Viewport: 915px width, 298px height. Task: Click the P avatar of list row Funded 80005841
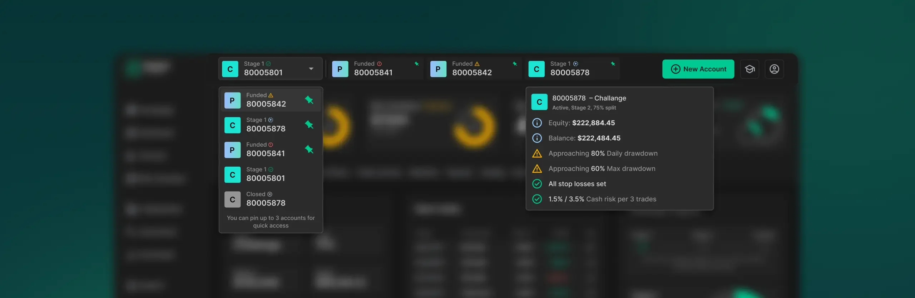click(232, 150)
